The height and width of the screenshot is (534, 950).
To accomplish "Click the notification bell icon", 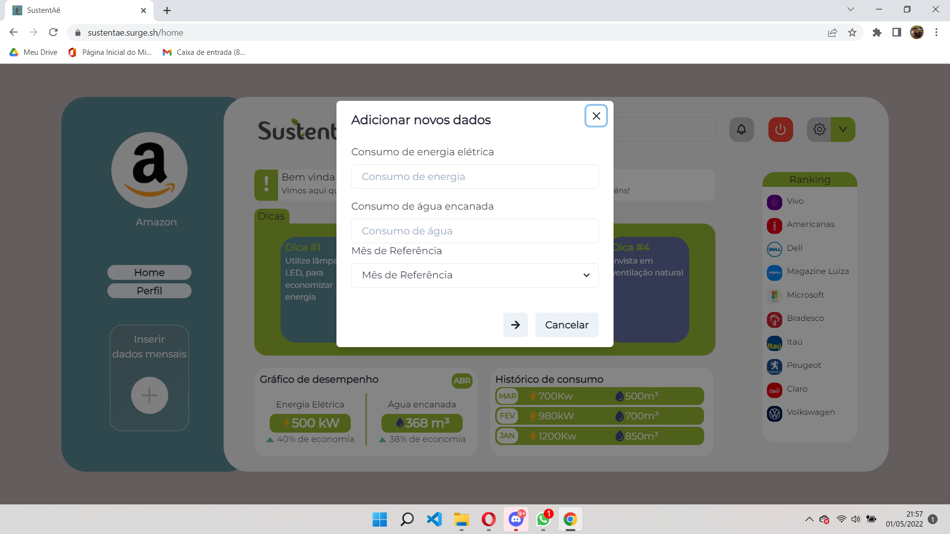I will [741, 130].
